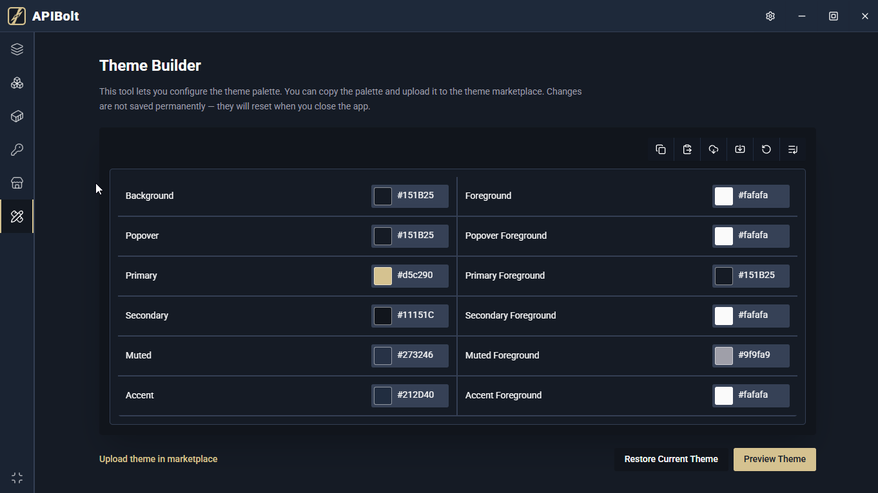The width and height of the screenshot is (878, 493).
Task: Click the cloud download icon
Action: coord(714,149)
